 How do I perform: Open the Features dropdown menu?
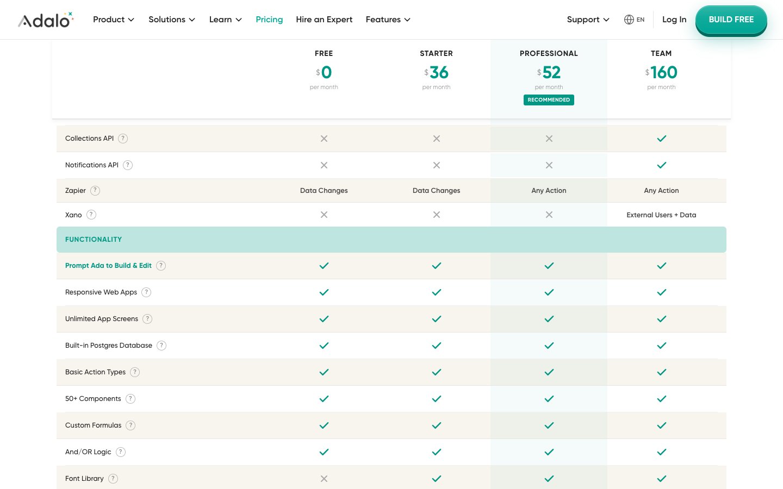pyautogui.click(x=388, y=20)
